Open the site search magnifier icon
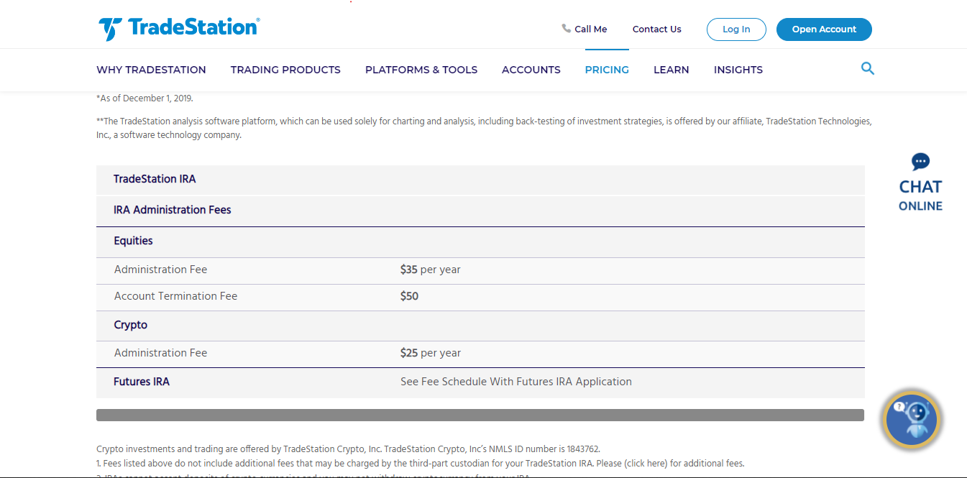 pyautogui.click(x=868, y=69)
